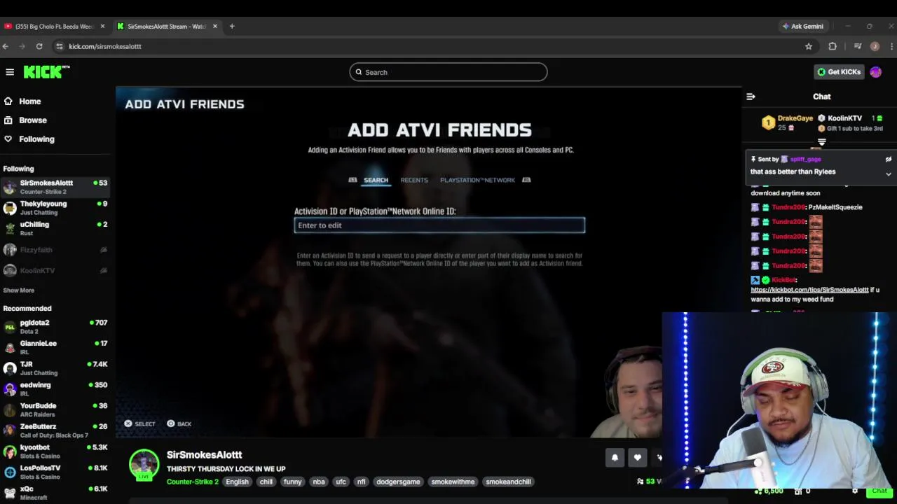Click Ask Gemini in browser
Viewport: 897px width, 504px height.
(x=802, y=27)
